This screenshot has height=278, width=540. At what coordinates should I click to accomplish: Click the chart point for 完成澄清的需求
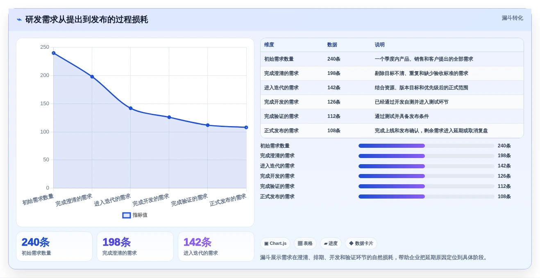coord(92,77)
